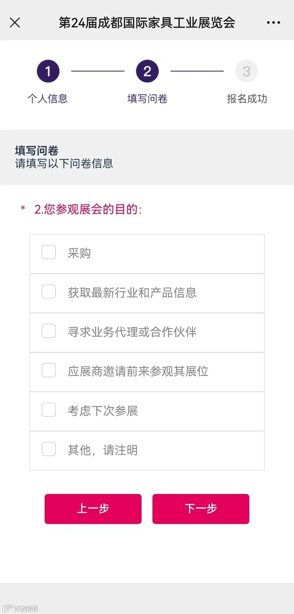
Task: Check the 采购 checkbox
Action: coord(49,252)
